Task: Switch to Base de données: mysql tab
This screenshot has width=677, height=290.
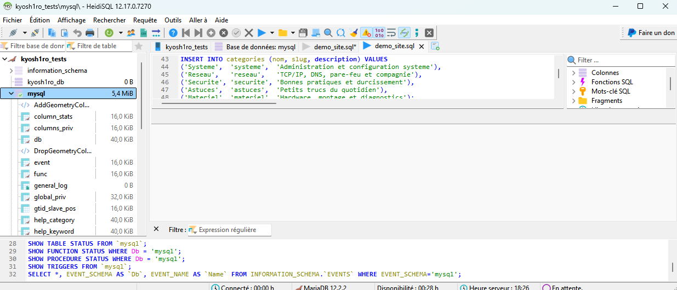Action: click(x=255, y=47)
